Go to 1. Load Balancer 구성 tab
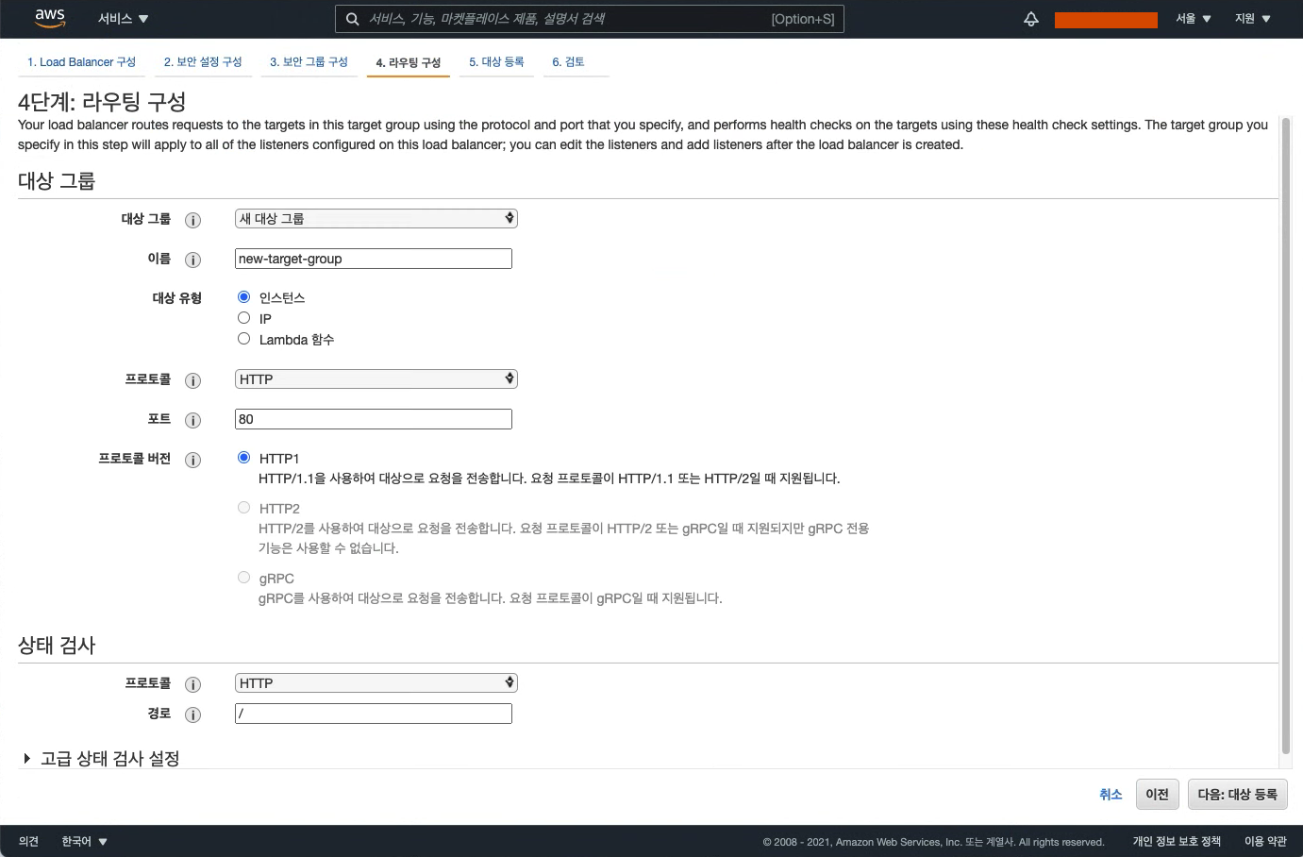The width and height of the screenshot is (1303, 857). pyautogui.click(x=81, y=62)
